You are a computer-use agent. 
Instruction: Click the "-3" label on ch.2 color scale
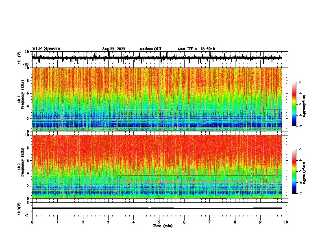(300, 149)
